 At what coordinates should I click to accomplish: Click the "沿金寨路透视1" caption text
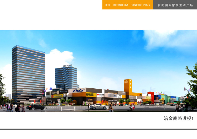[179, 119]
